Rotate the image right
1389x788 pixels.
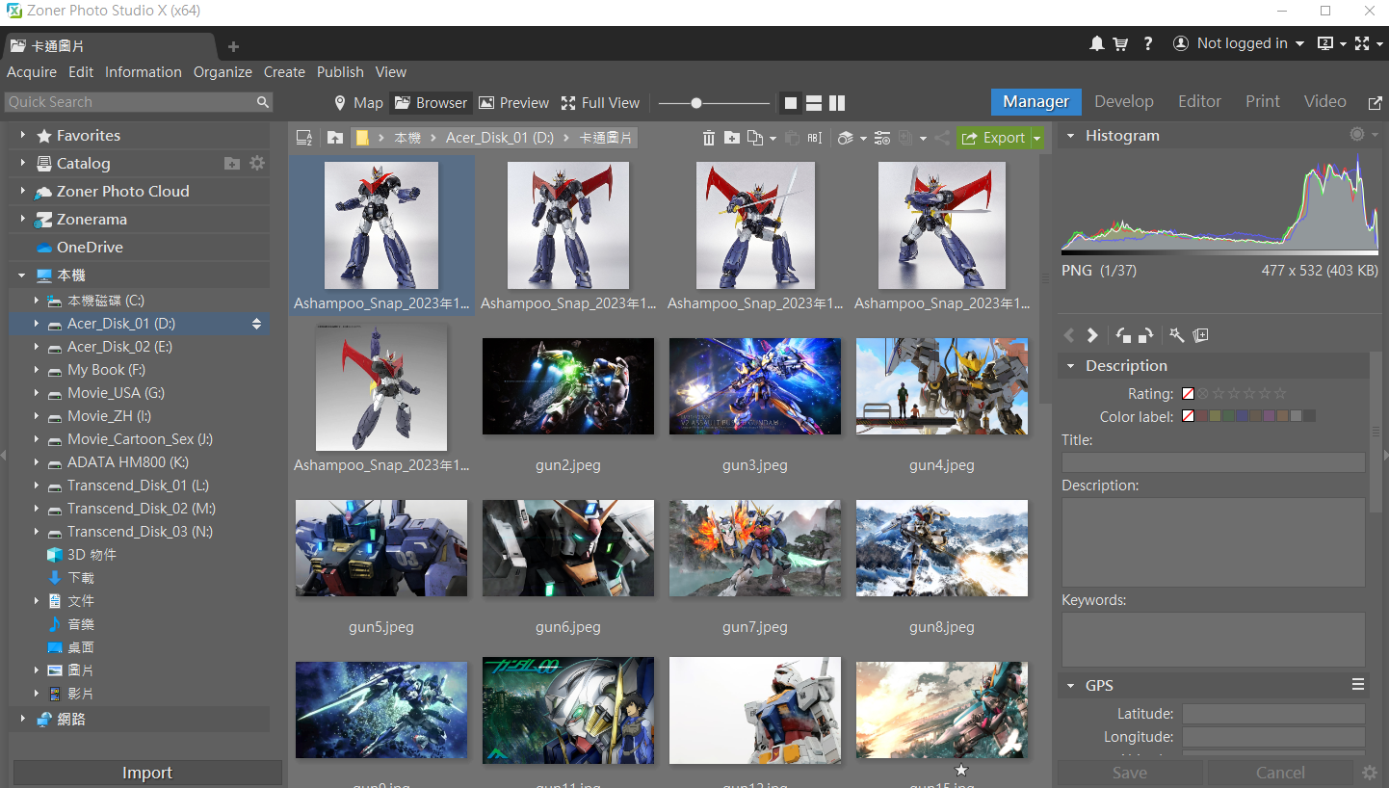click(x=1145, y=335)
